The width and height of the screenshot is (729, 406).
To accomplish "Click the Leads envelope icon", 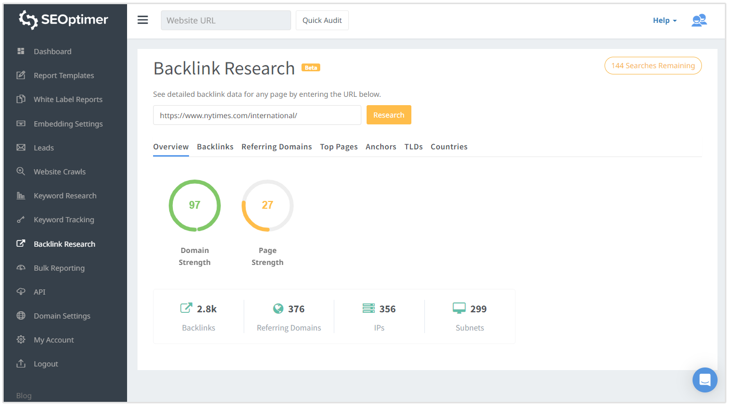I will pos(21,147).
